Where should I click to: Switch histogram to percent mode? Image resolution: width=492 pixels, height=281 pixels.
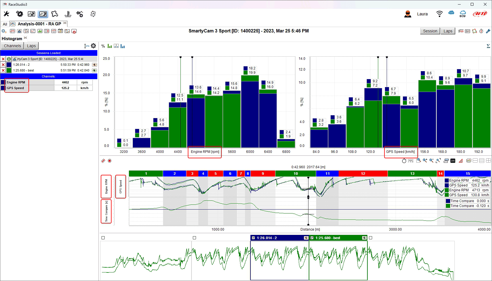(x=103, y=46)
